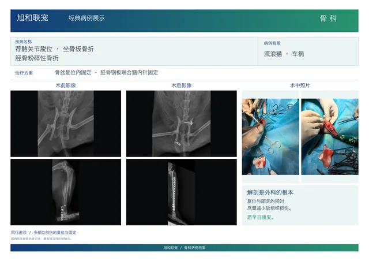Click the 术前影像 column heading
This screenshot has width=369, height=261.
(x=66, y=85)
